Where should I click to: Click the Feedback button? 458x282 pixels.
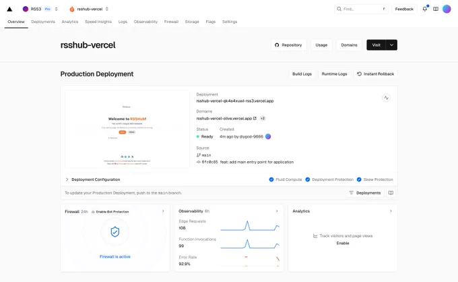[x=404, y=9]
